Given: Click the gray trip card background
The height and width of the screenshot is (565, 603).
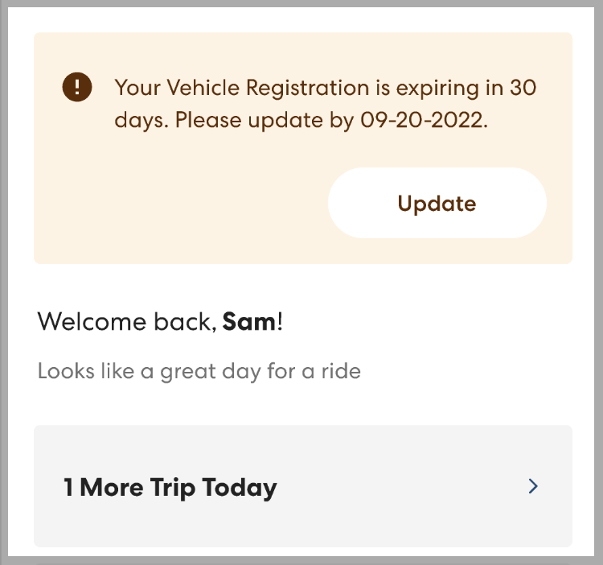Looking at the screenshot, I should (303, 486).
